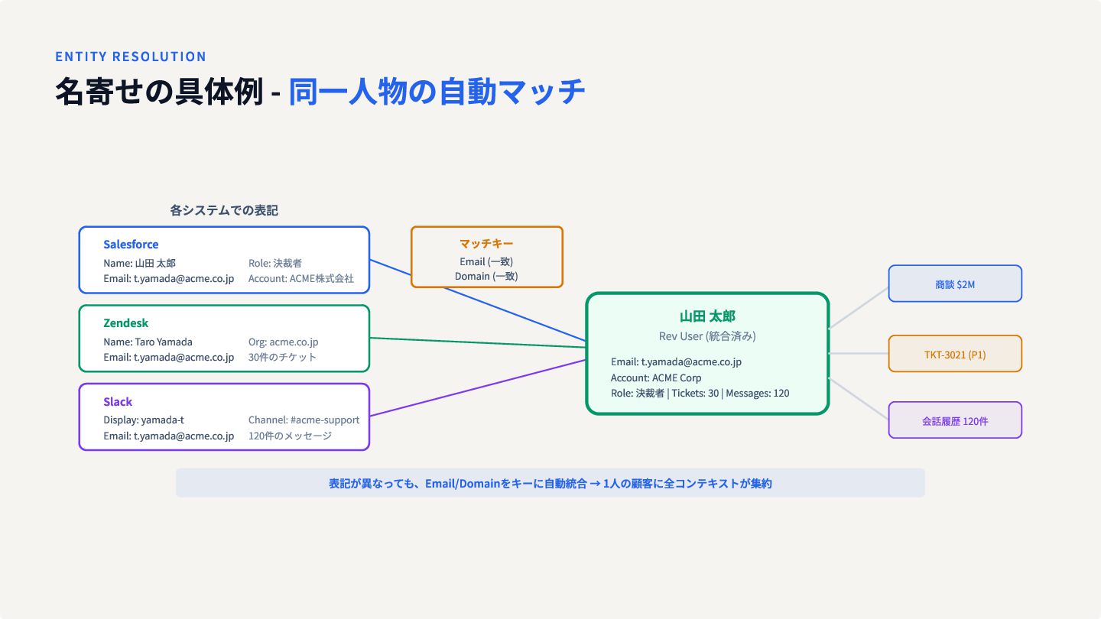Select the "TKT-3021 (P1)" box
This screenshot has width=1101, height=619.
955,354
